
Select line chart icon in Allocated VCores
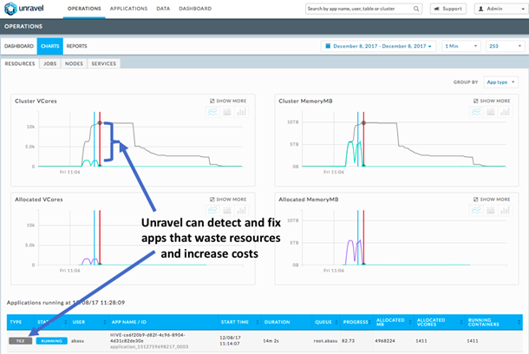(212, 210)
